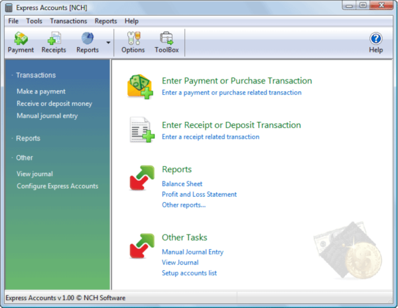This screenshot has height=308, width=398.
Task: Click Express Accounts v 1.00 status bar text
Action: [x=66, y=298]
